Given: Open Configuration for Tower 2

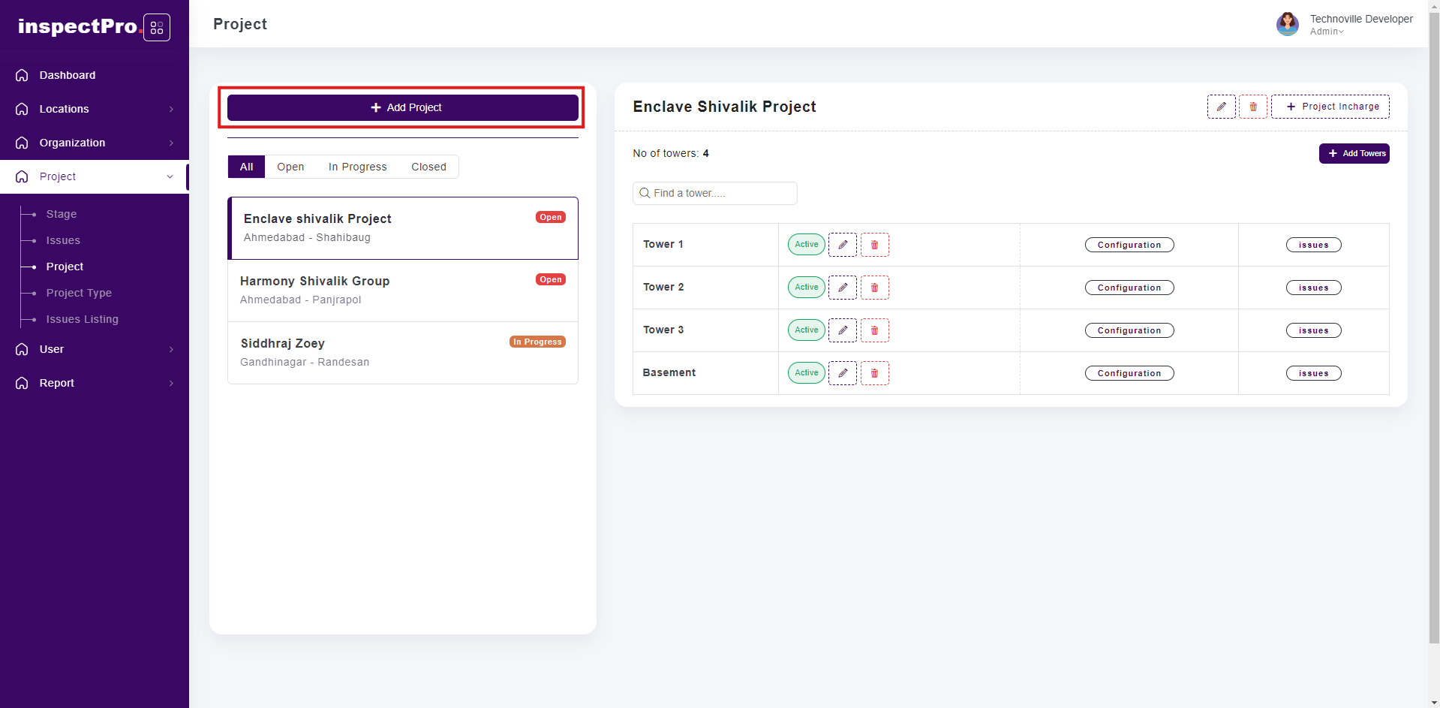Looking at the screenshot, I should pyautogui.click(x=1129, y=288).
